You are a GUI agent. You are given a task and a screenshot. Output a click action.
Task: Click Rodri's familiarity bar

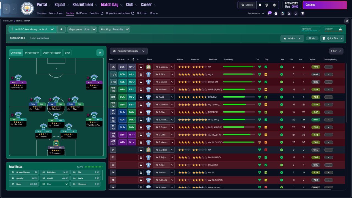239,97
